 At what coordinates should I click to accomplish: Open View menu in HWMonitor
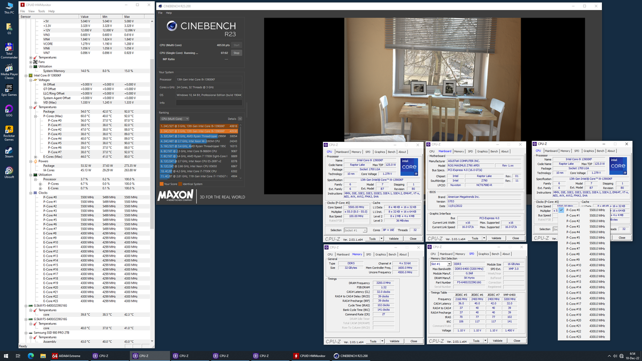coord(32,11)
